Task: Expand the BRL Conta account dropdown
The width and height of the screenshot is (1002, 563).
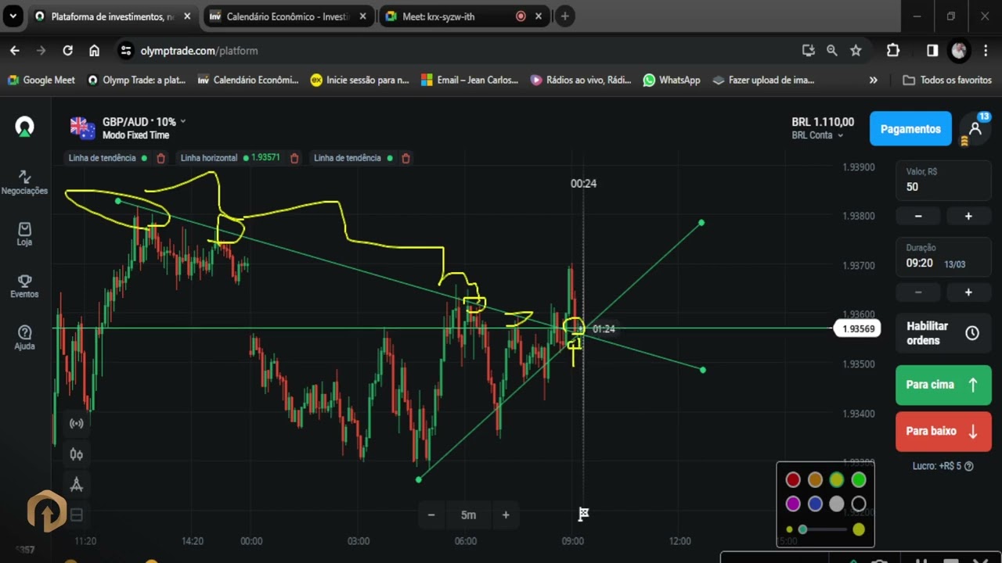Action: pos(817,135)
